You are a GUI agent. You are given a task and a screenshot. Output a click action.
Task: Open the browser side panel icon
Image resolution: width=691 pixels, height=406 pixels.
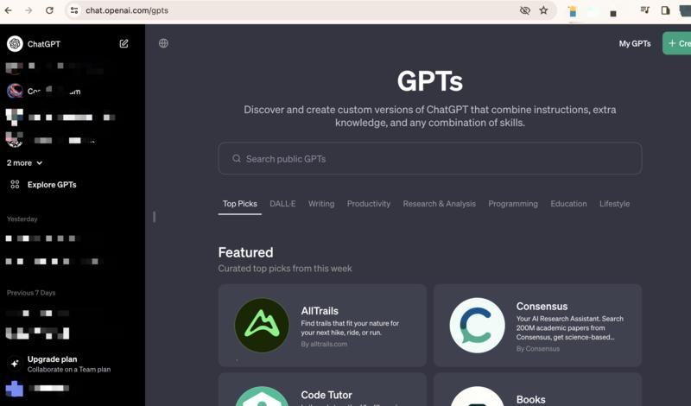[x=665, y=10]
